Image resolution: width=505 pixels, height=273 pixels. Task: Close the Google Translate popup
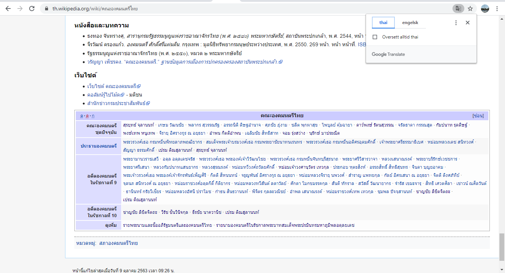click(467, 23)
